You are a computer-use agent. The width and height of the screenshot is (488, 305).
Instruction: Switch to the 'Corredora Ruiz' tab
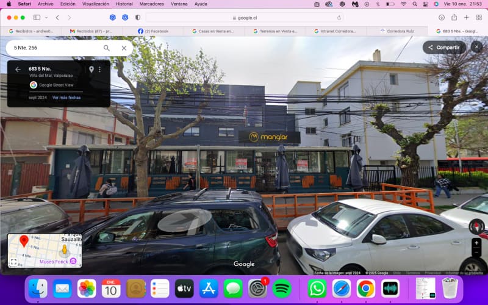click(x=397, y=31)
